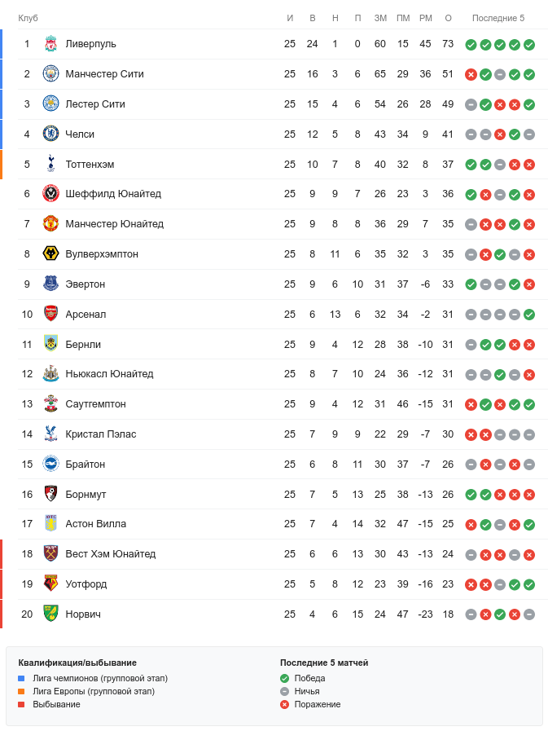Click the Manchester City crest icon
The width and height of the screenshot is (548, 731).
pos(50,74)
